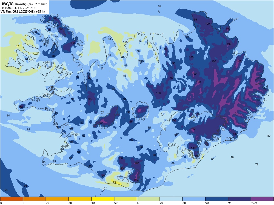Viewport: 274px width, 205px height.
Task: Pick the indigo 95–99.9 legend swatch
Action: [239, 199]
